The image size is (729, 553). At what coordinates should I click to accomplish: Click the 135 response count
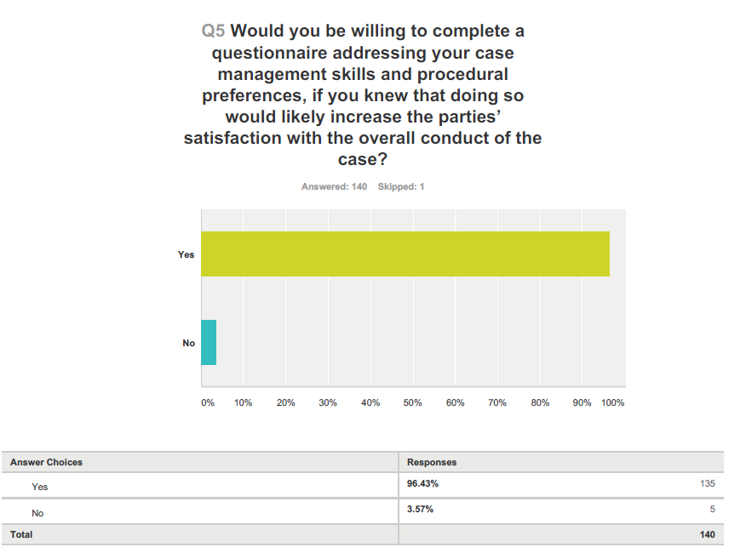[707, 484]
